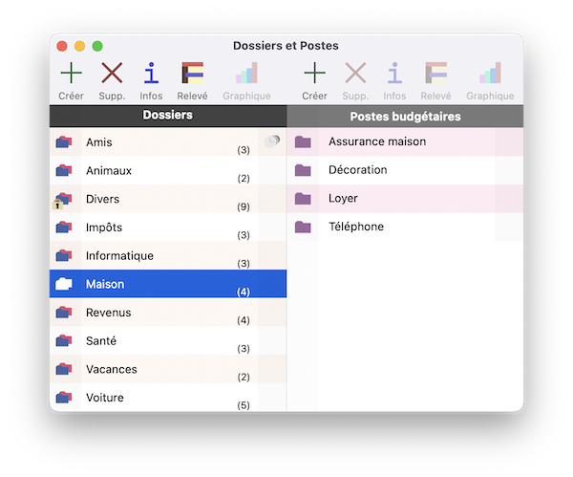The width and height of the screenshot is (573, 477).
Task: Click the folder icon next to Impôts
Action: (x=64, y=228)
